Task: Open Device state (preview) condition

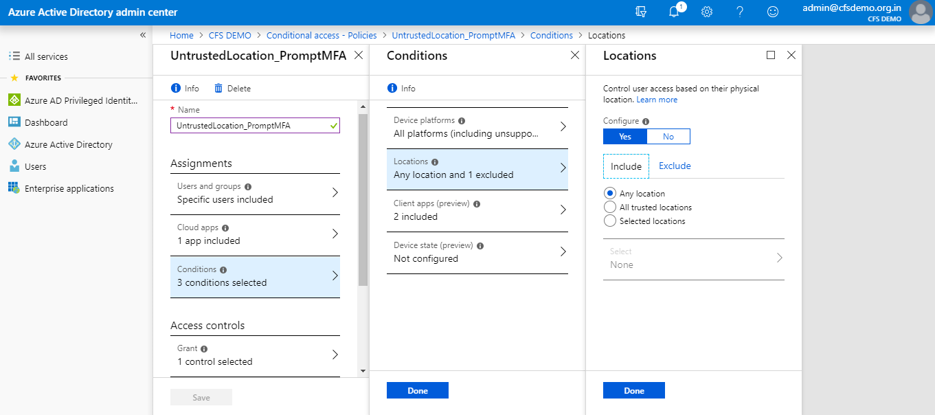Action: 477,253
